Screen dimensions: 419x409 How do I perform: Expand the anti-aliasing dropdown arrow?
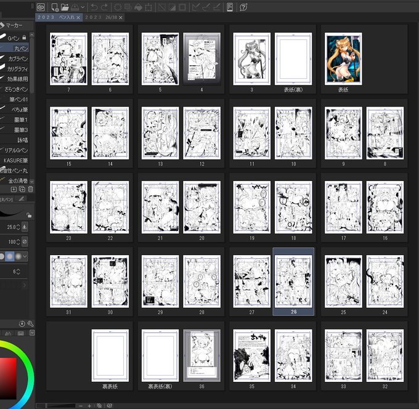pyautogui.click(x=25, y=256)
